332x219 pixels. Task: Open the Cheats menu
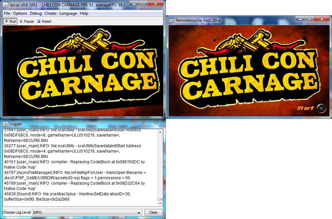point(50,13)
